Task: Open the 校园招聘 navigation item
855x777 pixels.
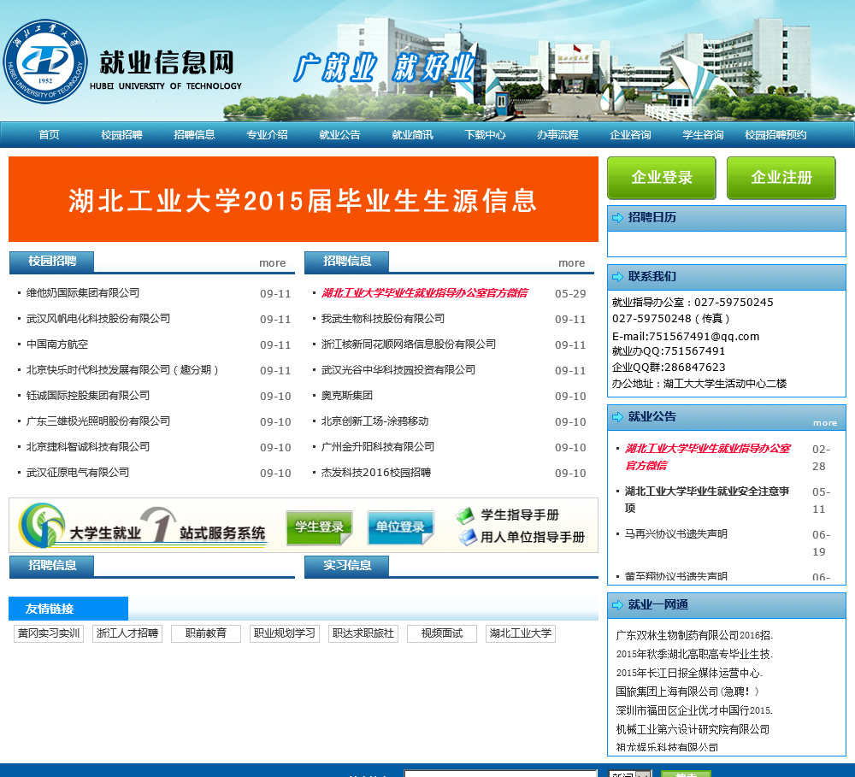Action: (x=121, y=135)
